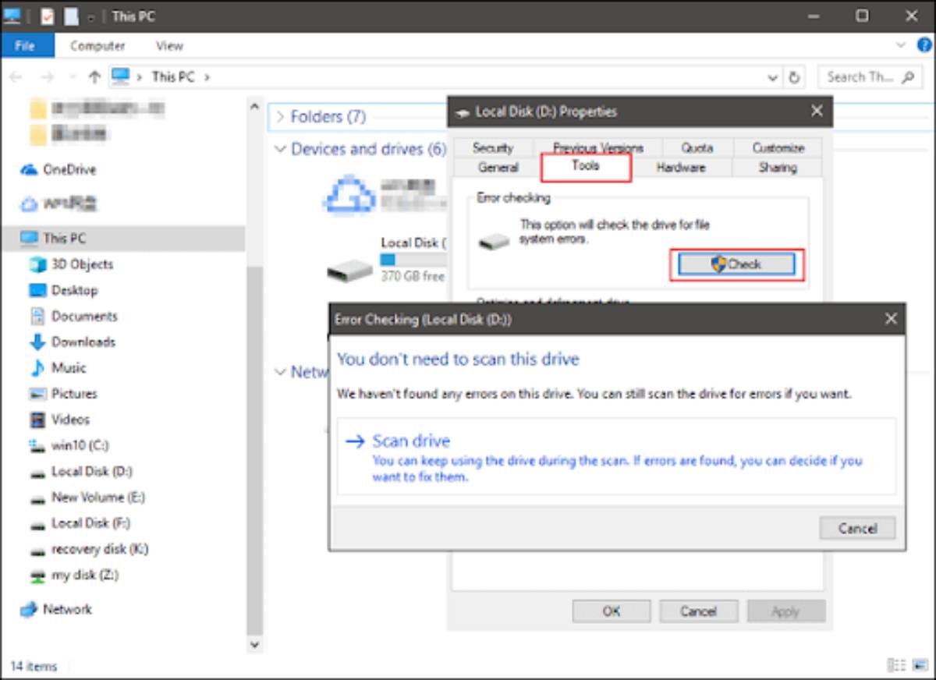Open the Desktop folder icon in the sidebar
This screenshot has width=936, height=680.
coord(37,290)
